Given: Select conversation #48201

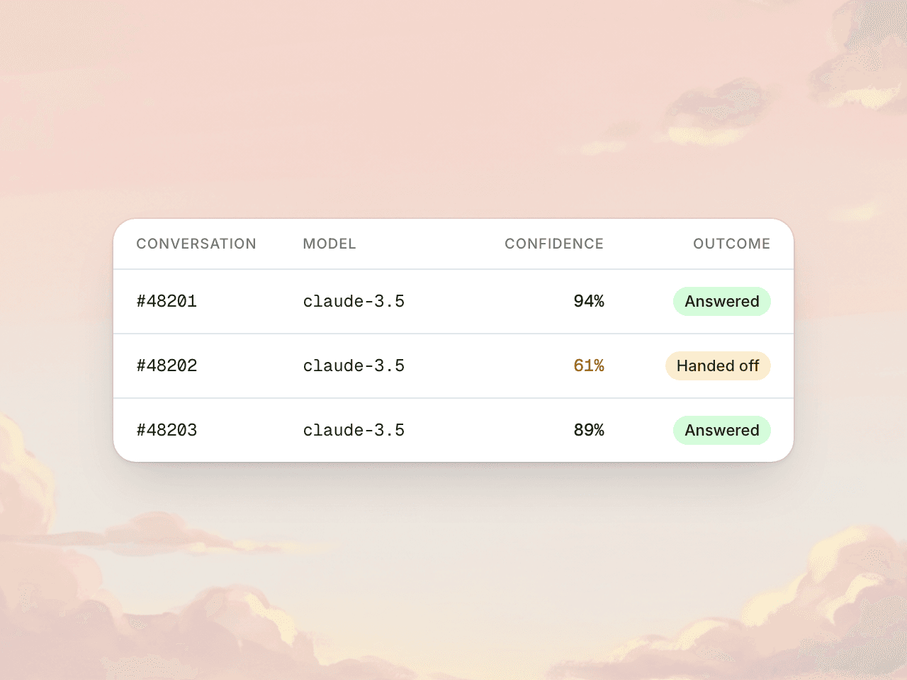Looking at the screenshot, I should point(167,301).
